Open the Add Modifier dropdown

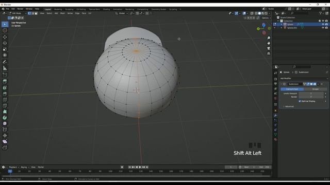tap(304, 78)
